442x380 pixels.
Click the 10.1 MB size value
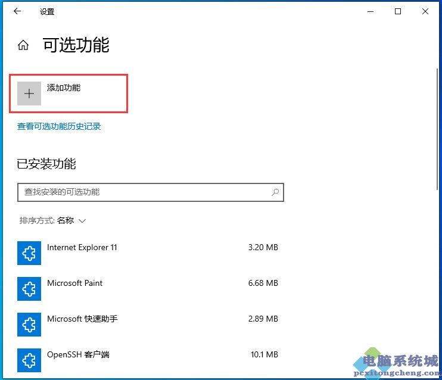264,354
